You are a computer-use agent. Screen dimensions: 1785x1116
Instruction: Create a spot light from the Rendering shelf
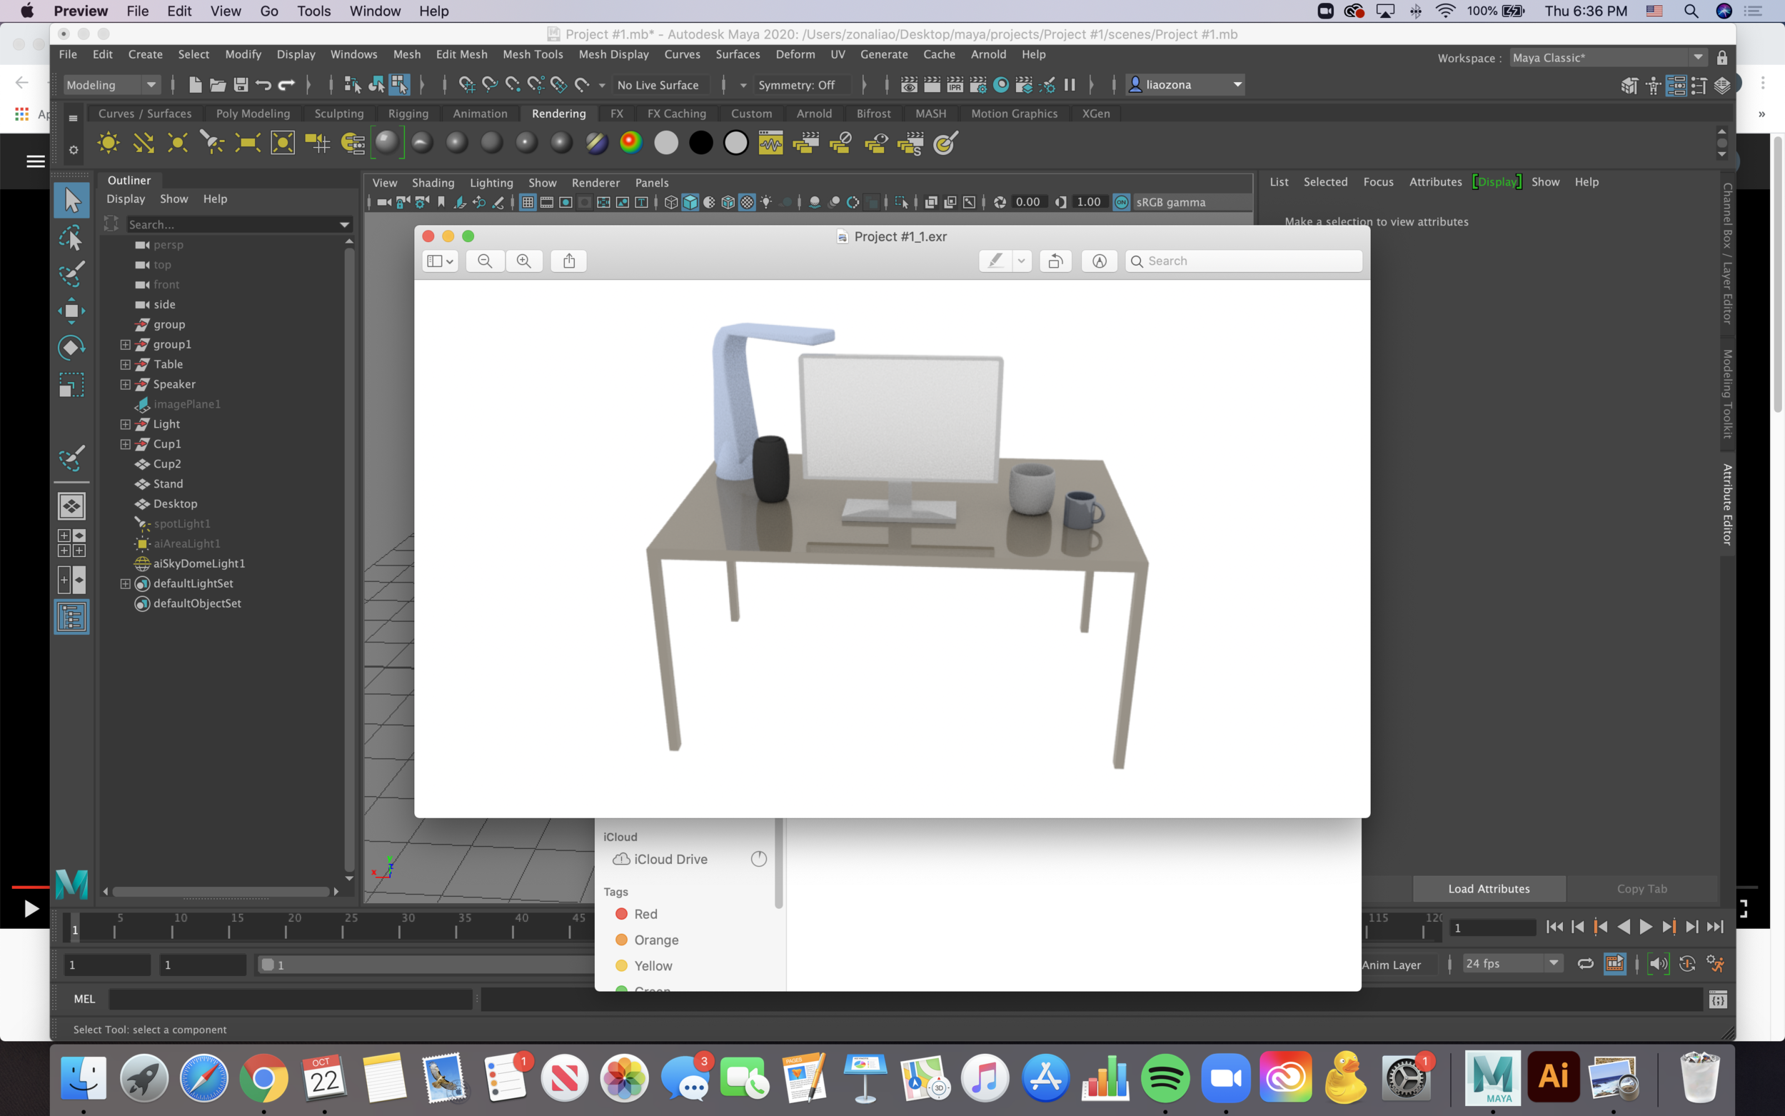coord(213,143)
